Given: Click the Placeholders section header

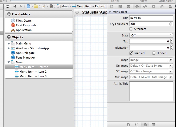Looking at the screenshot, I should coord(39,14).
